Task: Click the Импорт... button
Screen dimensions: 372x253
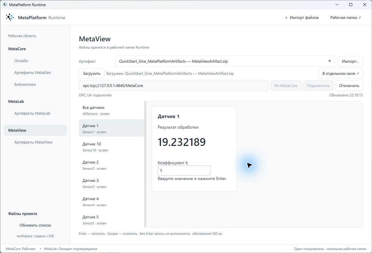Action: (350, 61)
